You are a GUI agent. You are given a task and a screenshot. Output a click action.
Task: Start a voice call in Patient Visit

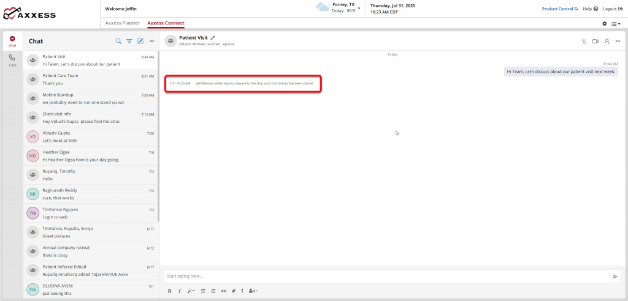coord(584,41)
